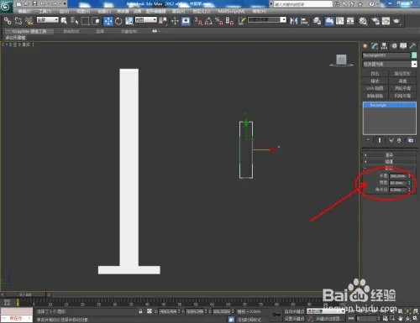Open Rendered Frame Window icon
The width and height of the screenshot is (420, 323).
click(386, 21)
